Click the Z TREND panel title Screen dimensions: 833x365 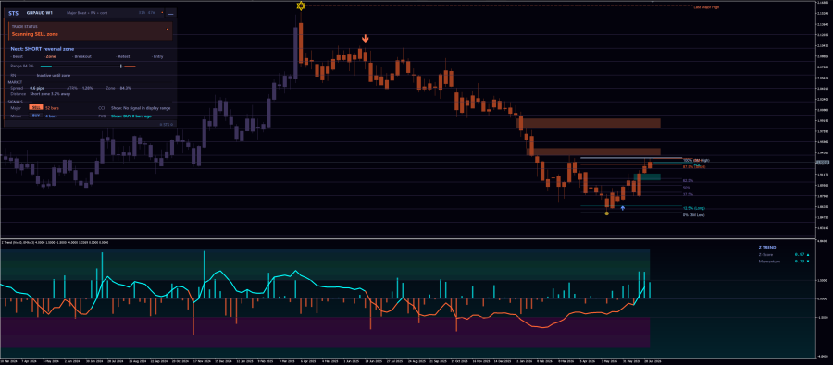766,248
